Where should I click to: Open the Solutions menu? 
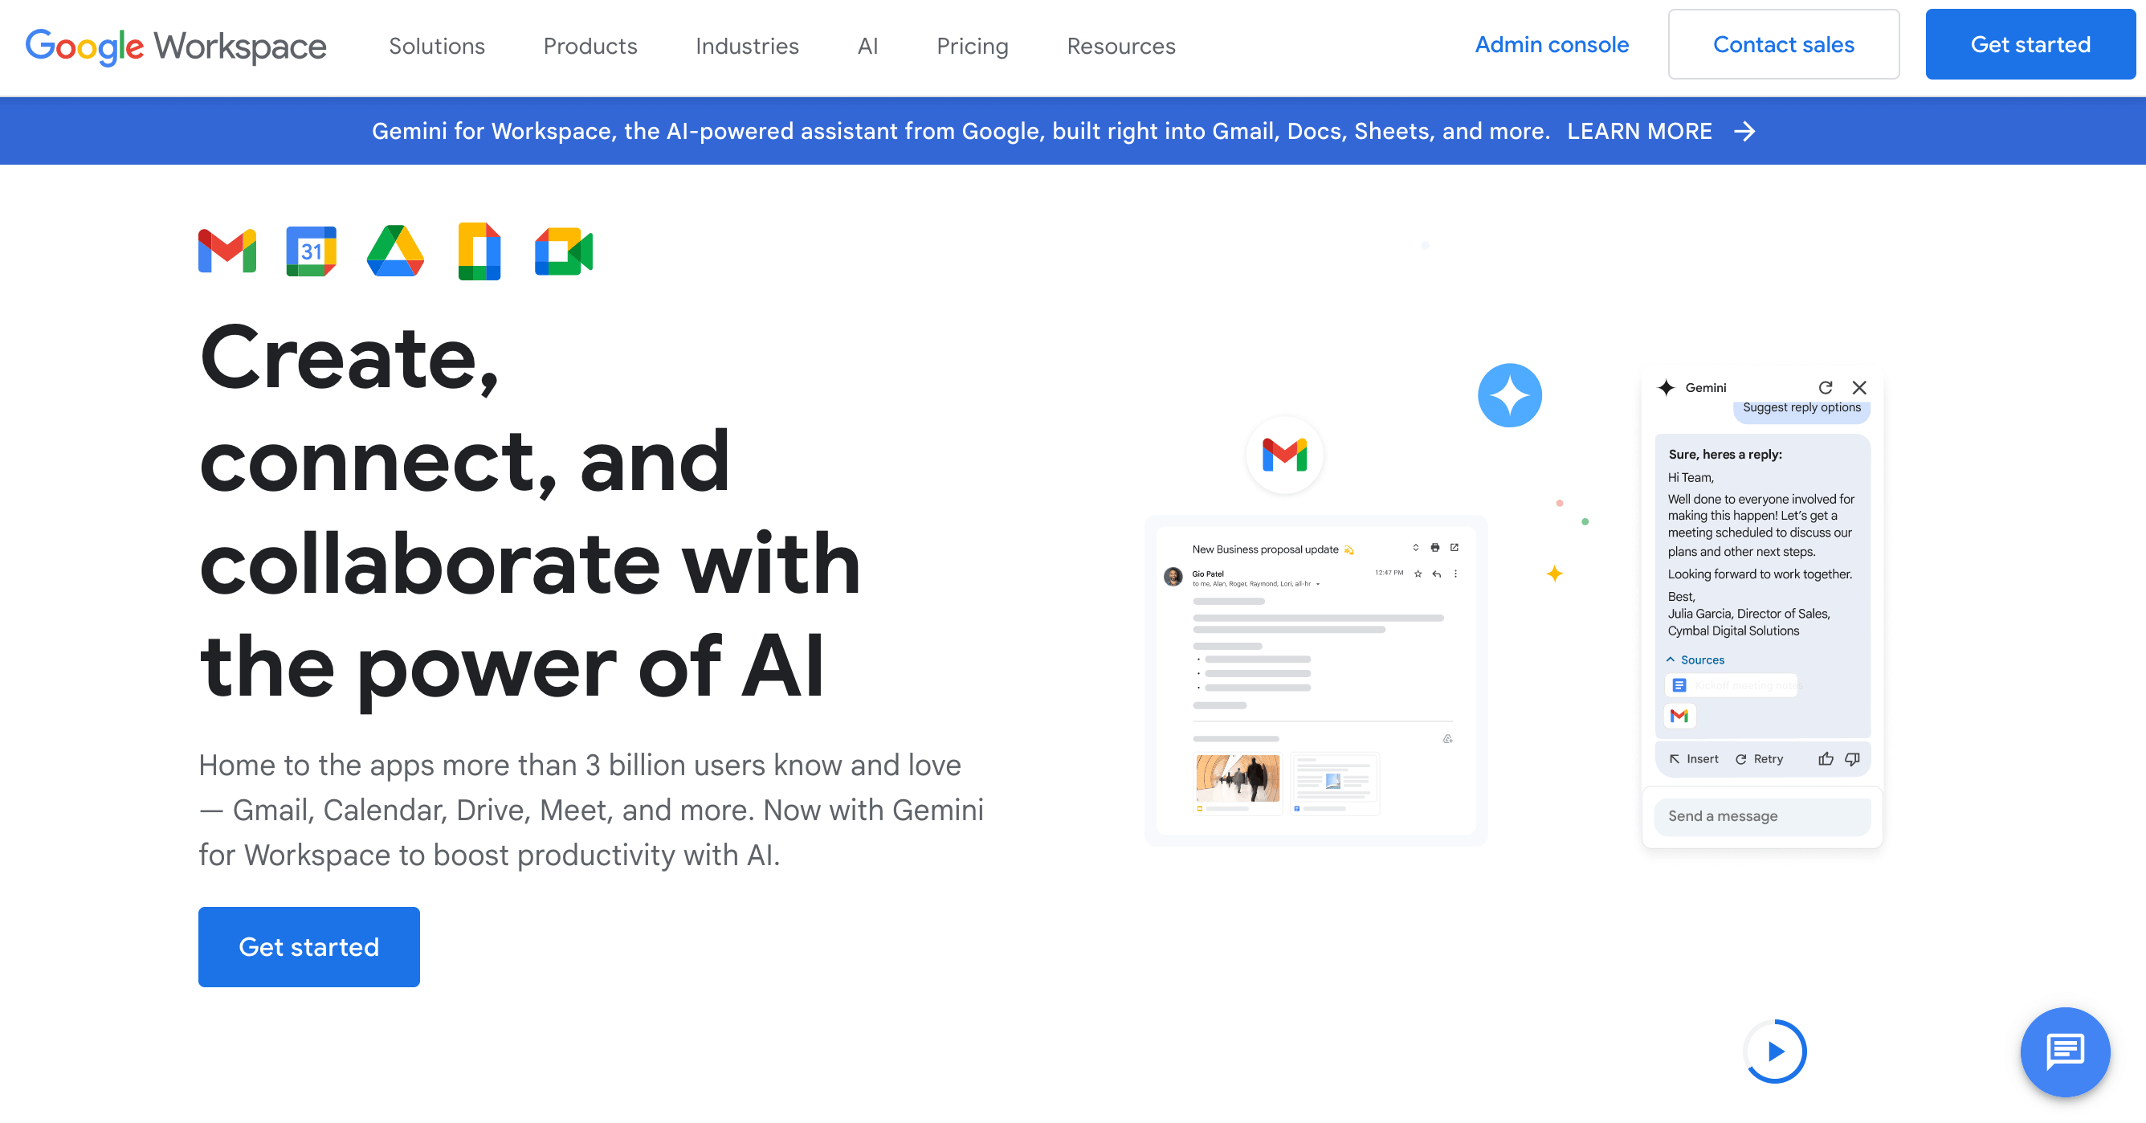coord(437,46)
